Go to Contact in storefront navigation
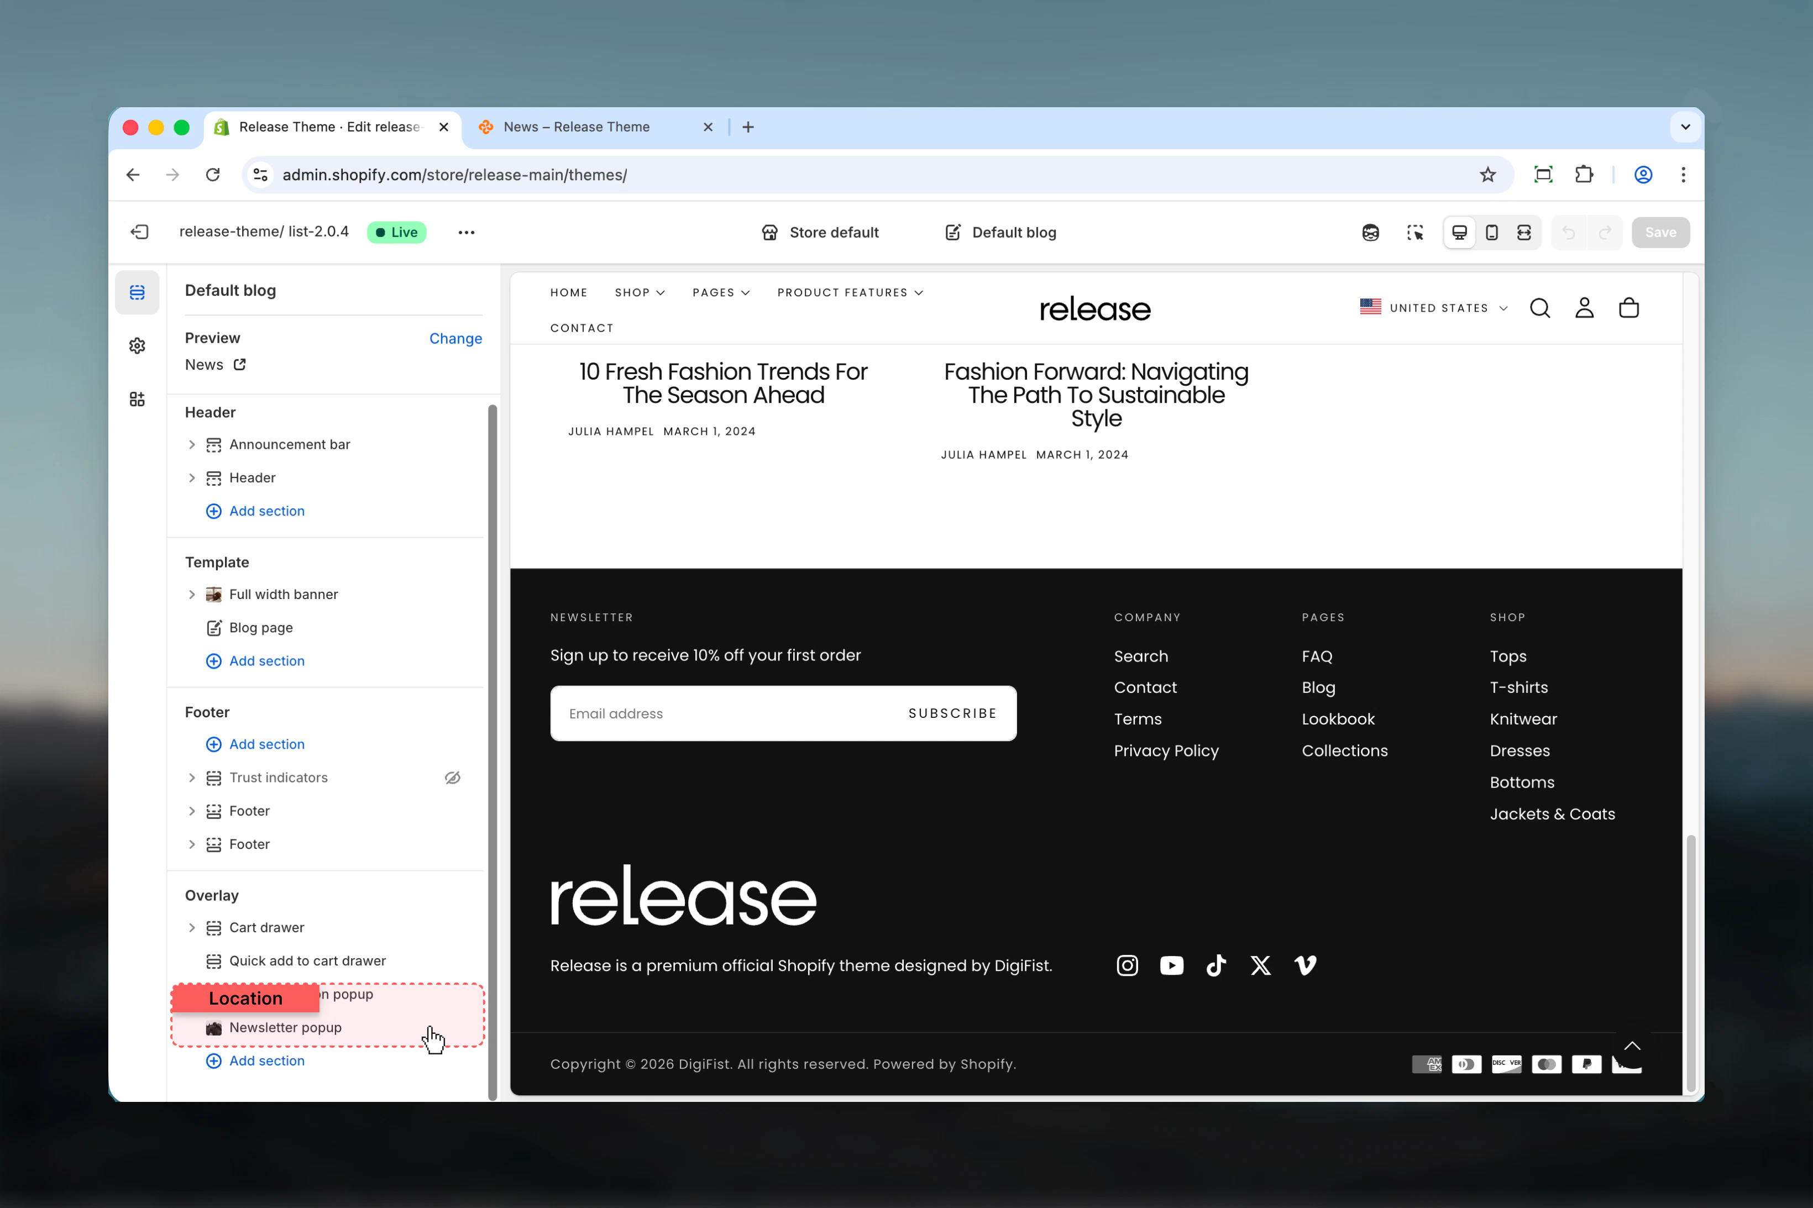Viewport: 1813px width, 1208px height. 581,328
